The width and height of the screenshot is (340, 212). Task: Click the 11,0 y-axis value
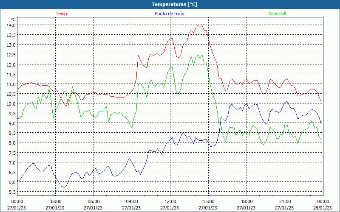(x=11, y=84)
